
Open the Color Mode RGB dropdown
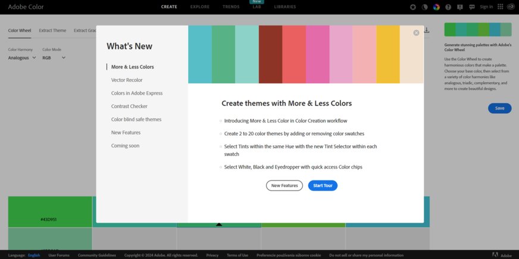(x=54, y=58)
